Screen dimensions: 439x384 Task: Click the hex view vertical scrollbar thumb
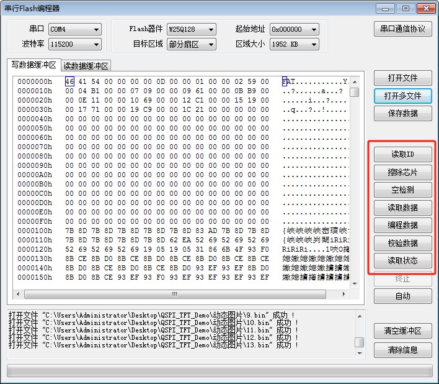tap(355, 92)
